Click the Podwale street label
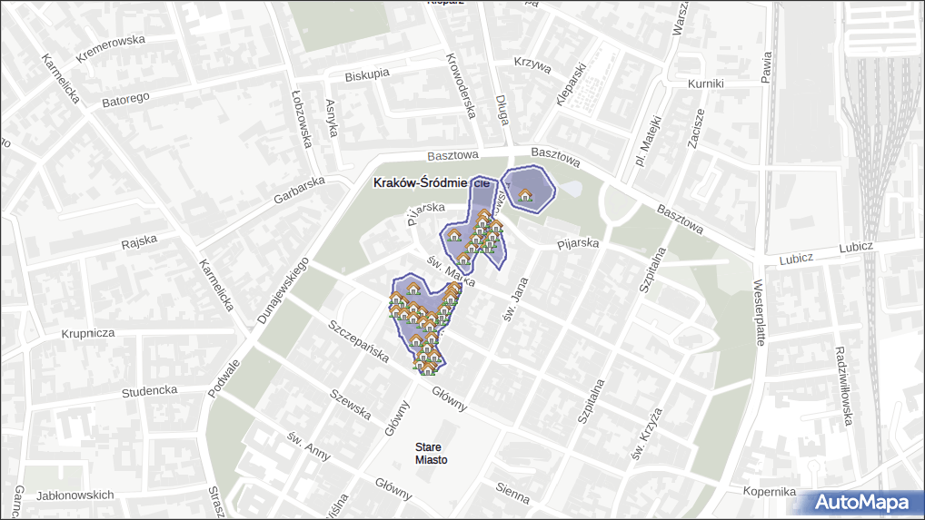Image resolution: width=925 pixels, height=520 pixels. click(x=224, y=378)
